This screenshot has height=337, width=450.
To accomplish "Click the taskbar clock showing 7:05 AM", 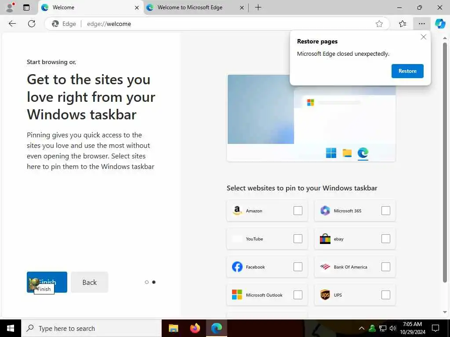I will click(x=412, y=328).
